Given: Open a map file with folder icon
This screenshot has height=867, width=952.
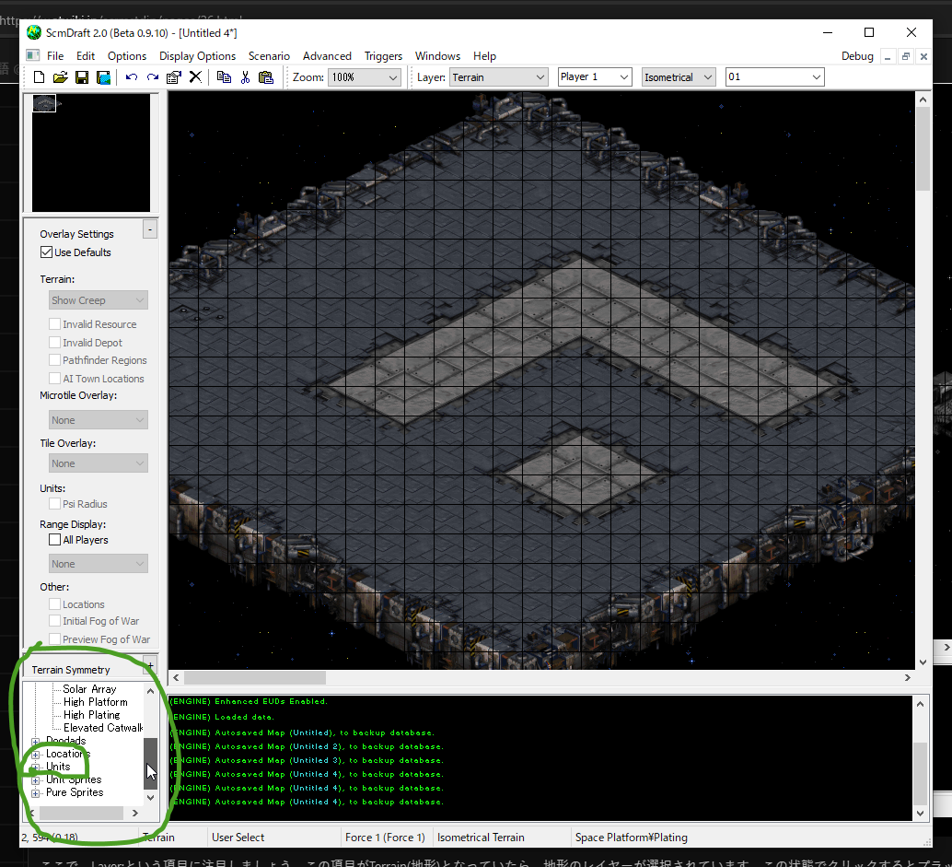Looking at the screenshot, I should [60, 77].
